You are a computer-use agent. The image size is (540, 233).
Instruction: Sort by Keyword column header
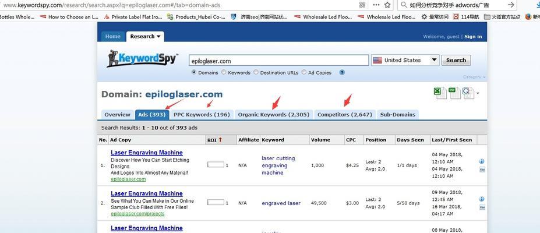click(x=273, y=140)
